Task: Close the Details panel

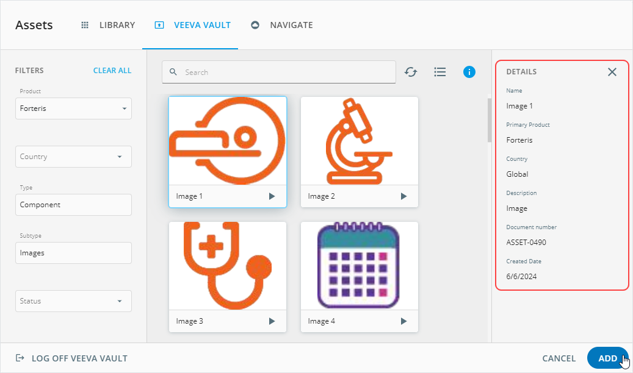Action: 612,72
